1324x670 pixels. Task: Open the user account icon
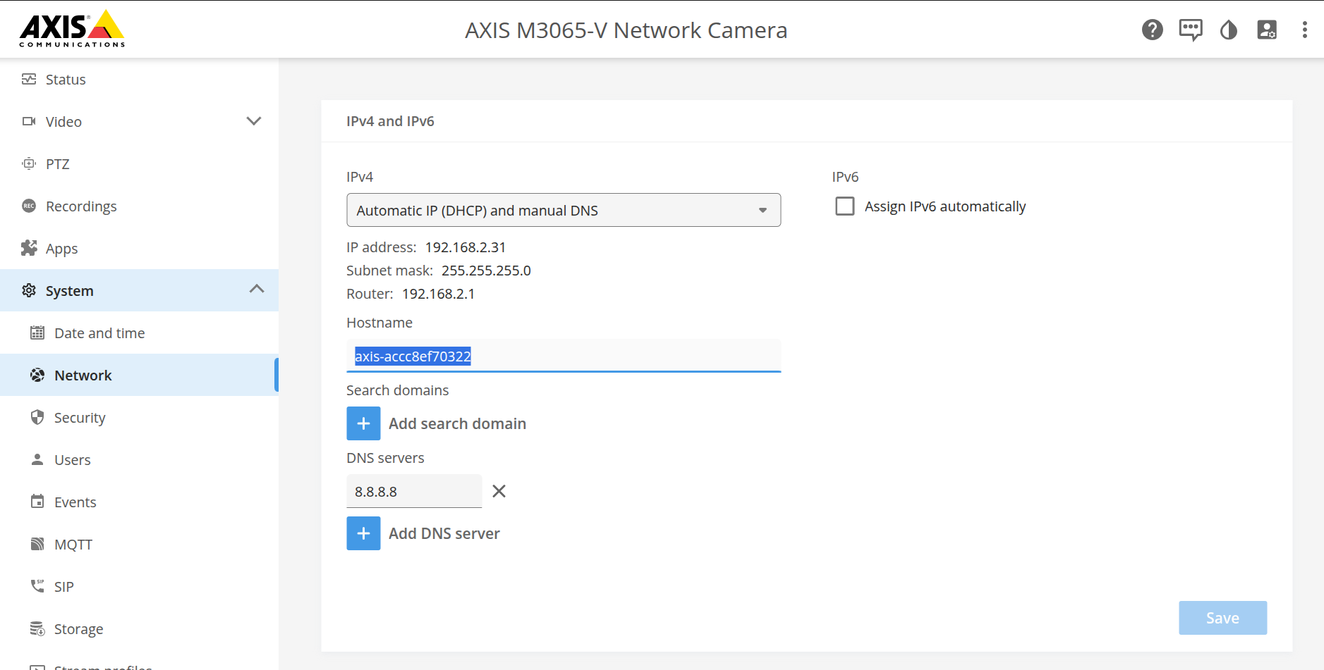(x=1266, y=30)
